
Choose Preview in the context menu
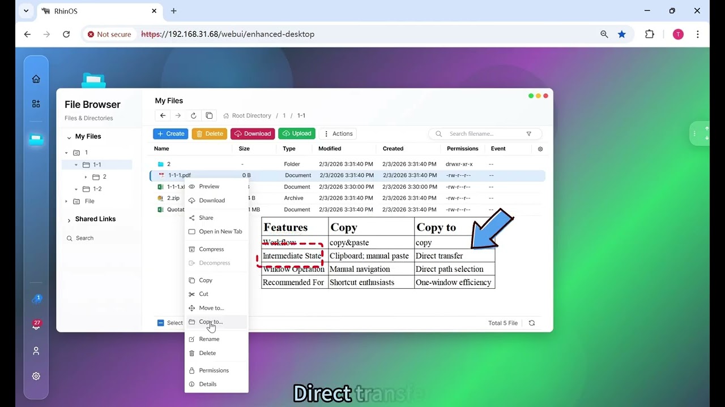tap(216, 187)
